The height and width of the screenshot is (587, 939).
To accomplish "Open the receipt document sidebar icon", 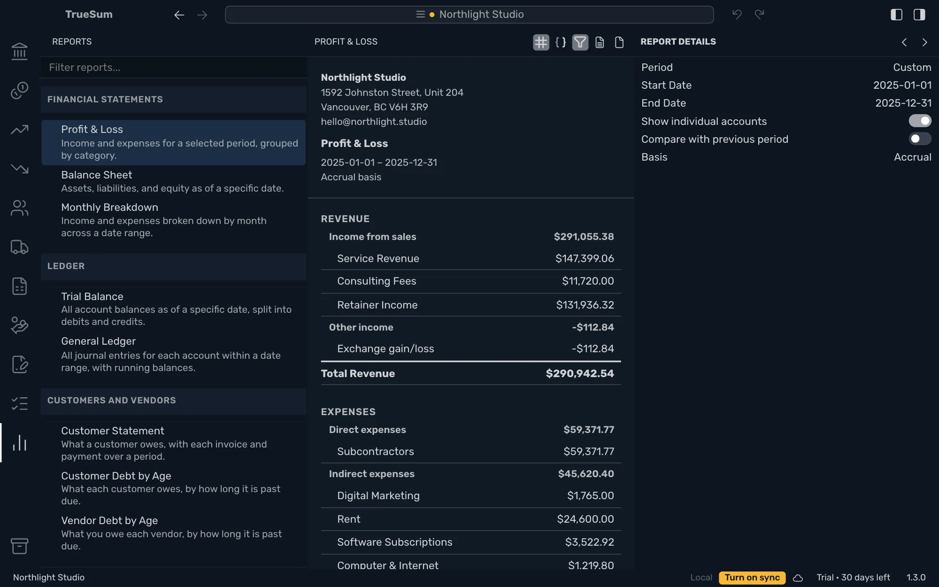I will click(19, 286).
